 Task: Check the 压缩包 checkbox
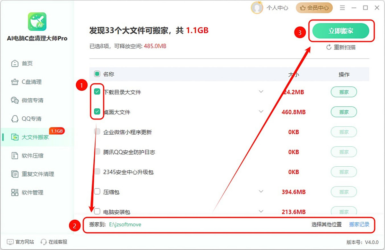(97, 191)
